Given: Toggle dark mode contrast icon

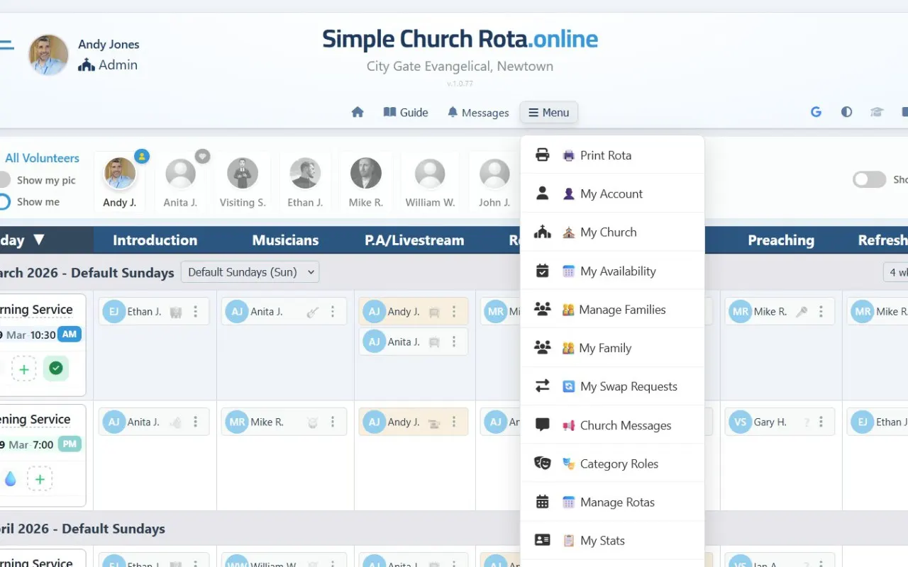Looking at the screenshot, I should tap(846, 112).
